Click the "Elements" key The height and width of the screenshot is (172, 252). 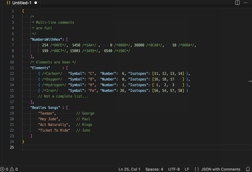[x=40, y=68]
